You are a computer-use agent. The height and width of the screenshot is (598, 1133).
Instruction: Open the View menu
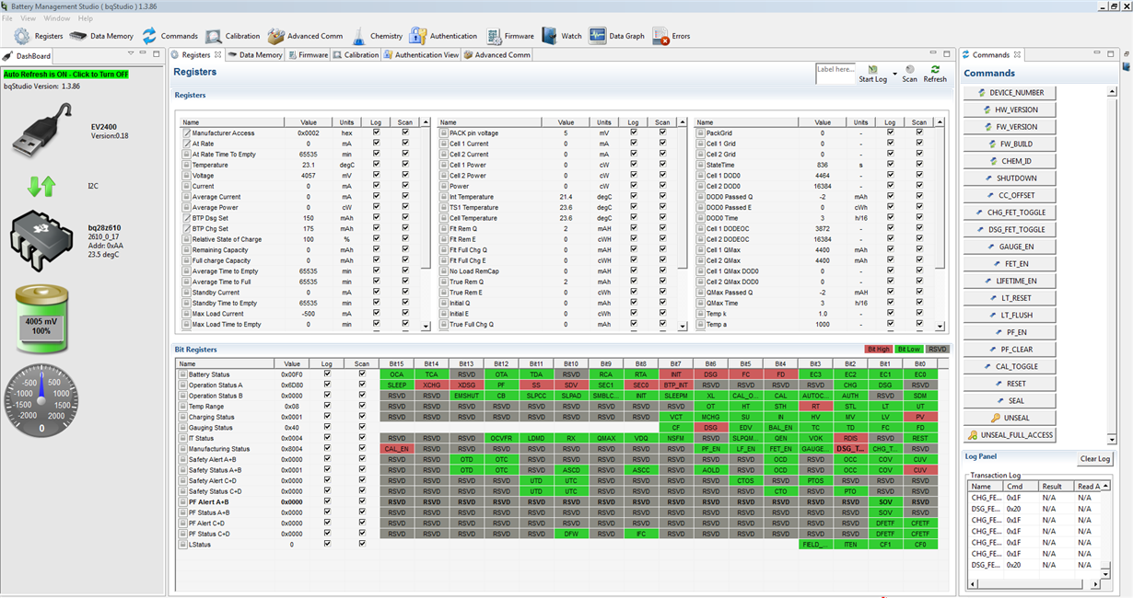[29, 18]
